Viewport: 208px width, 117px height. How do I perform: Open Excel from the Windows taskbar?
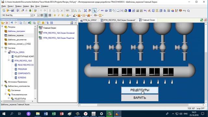pos(54,114)
